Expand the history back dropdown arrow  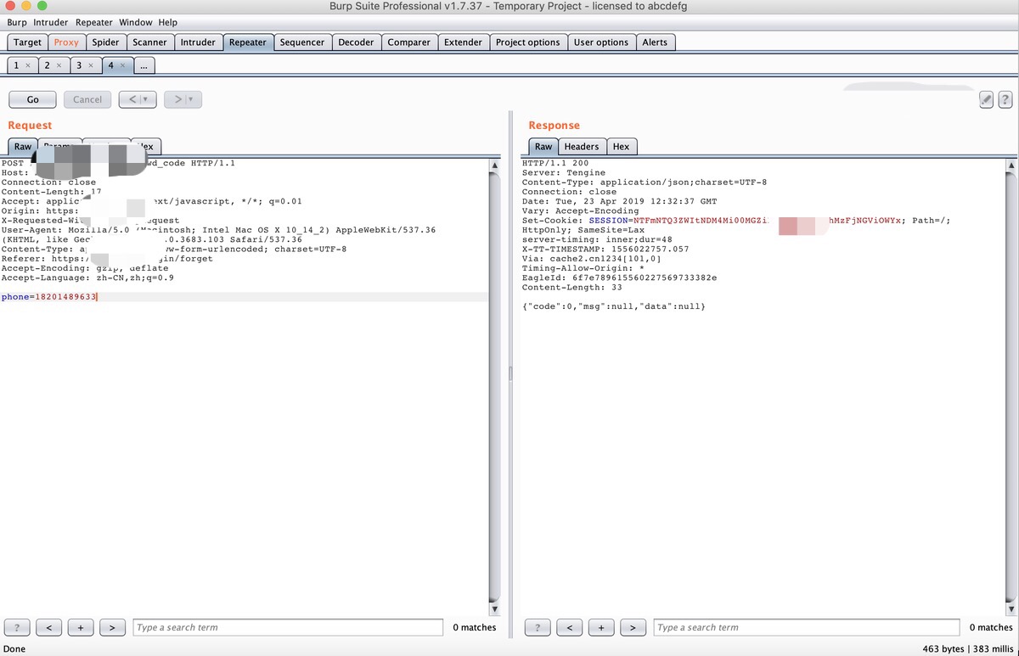145,99
